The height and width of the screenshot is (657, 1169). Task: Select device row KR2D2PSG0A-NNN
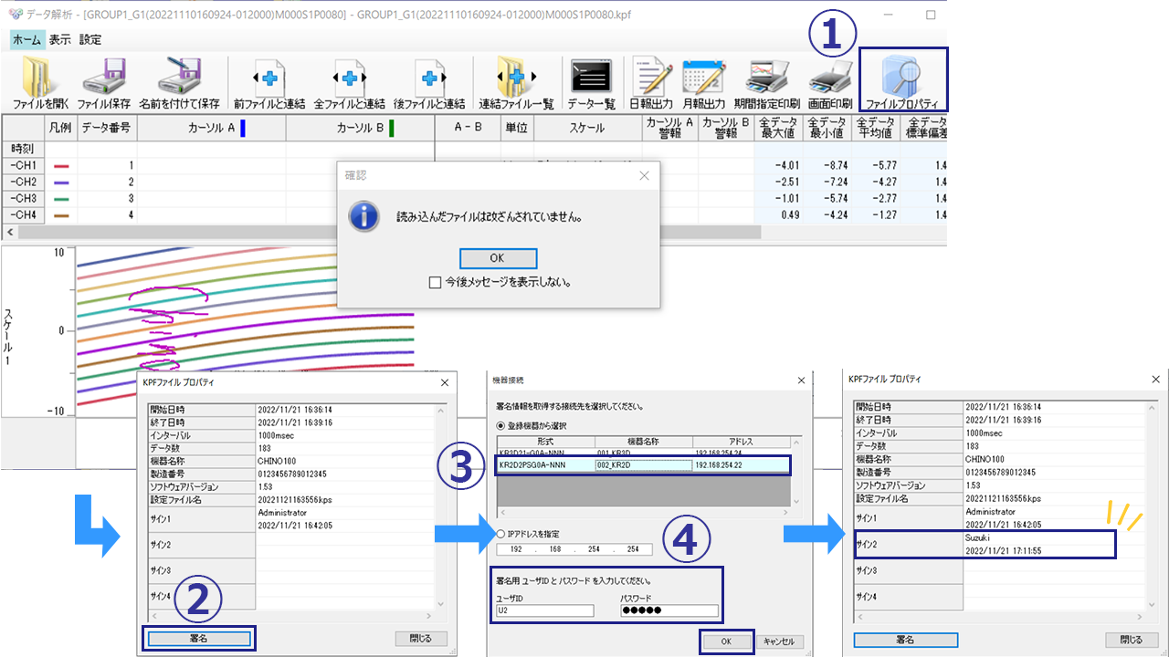pyautogui.click(x=643, y=464)
